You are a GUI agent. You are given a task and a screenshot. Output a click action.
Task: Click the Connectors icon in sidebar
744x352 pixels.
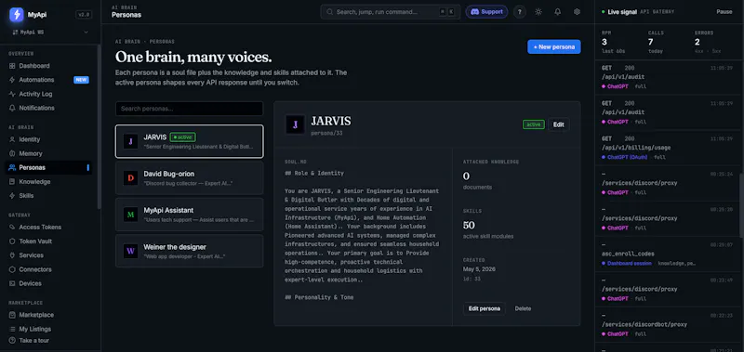(12, 269)
